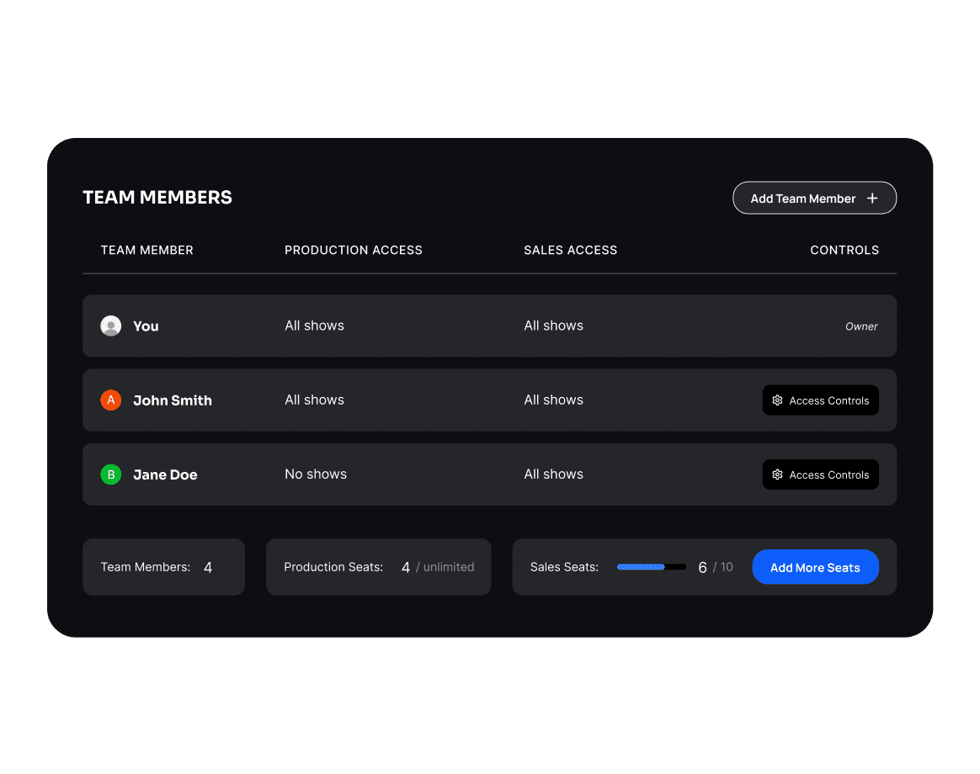Click the Add More Seats button
Viewport: 980px width, 774px height.
(815, 567)
